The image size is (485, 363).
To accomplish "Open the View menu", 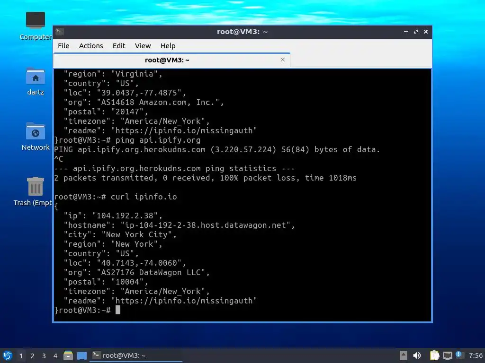I will [143, 46].
